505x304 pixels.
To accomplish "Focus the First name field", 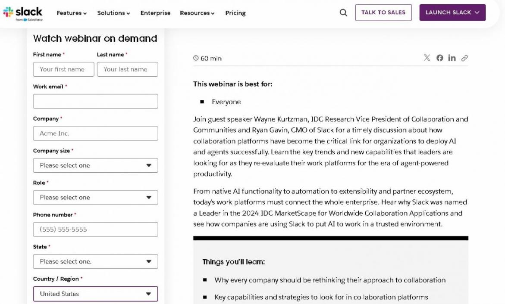I will pos(63,69).
